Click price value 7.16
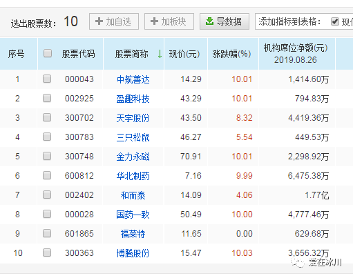 coord(193,176)
